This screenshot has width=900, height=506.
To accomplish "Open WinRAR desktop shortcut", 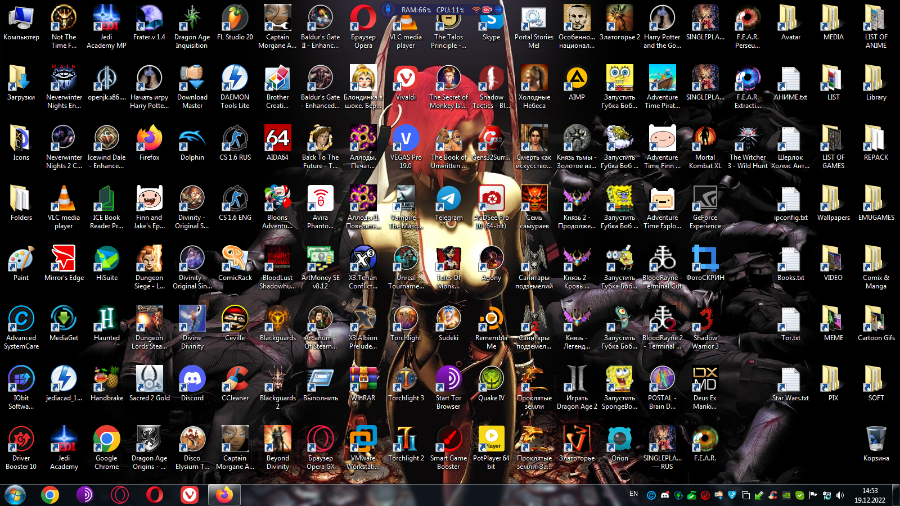I will click(x=363, y=383).
